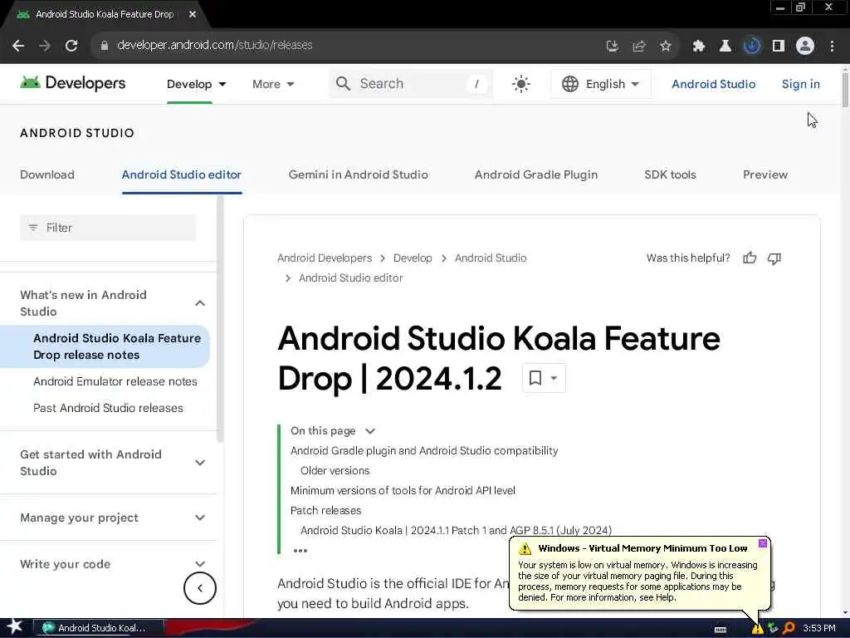Open the bookmark dropdown arrow beside the title
The image size is (850, 638).
tap(554, 378)
